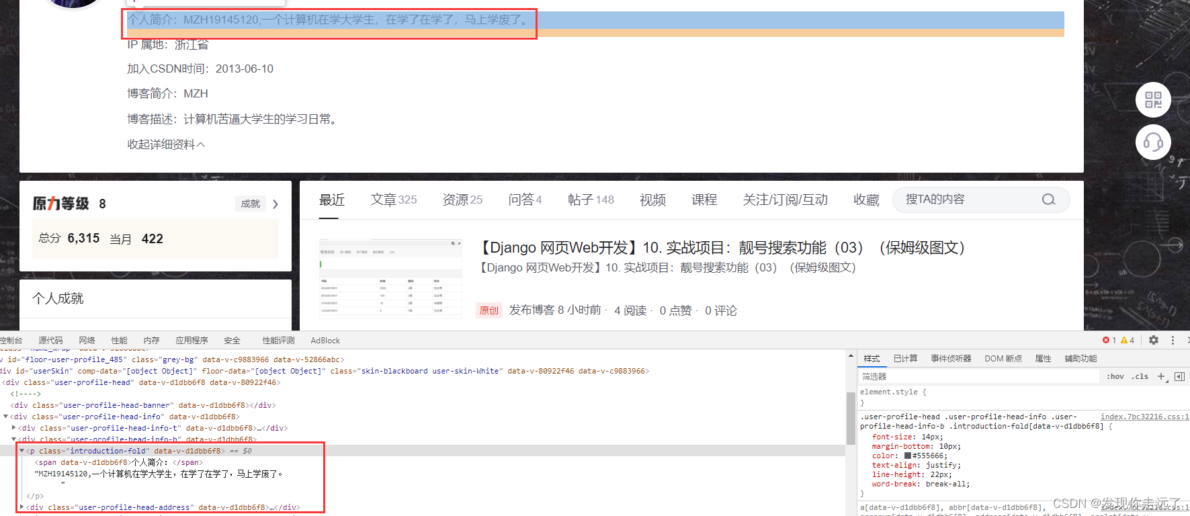The height and width of the screenshot is (516, 1190).
Task: Select the 辅助功能 tab
Action: [x=1080, y=359]
